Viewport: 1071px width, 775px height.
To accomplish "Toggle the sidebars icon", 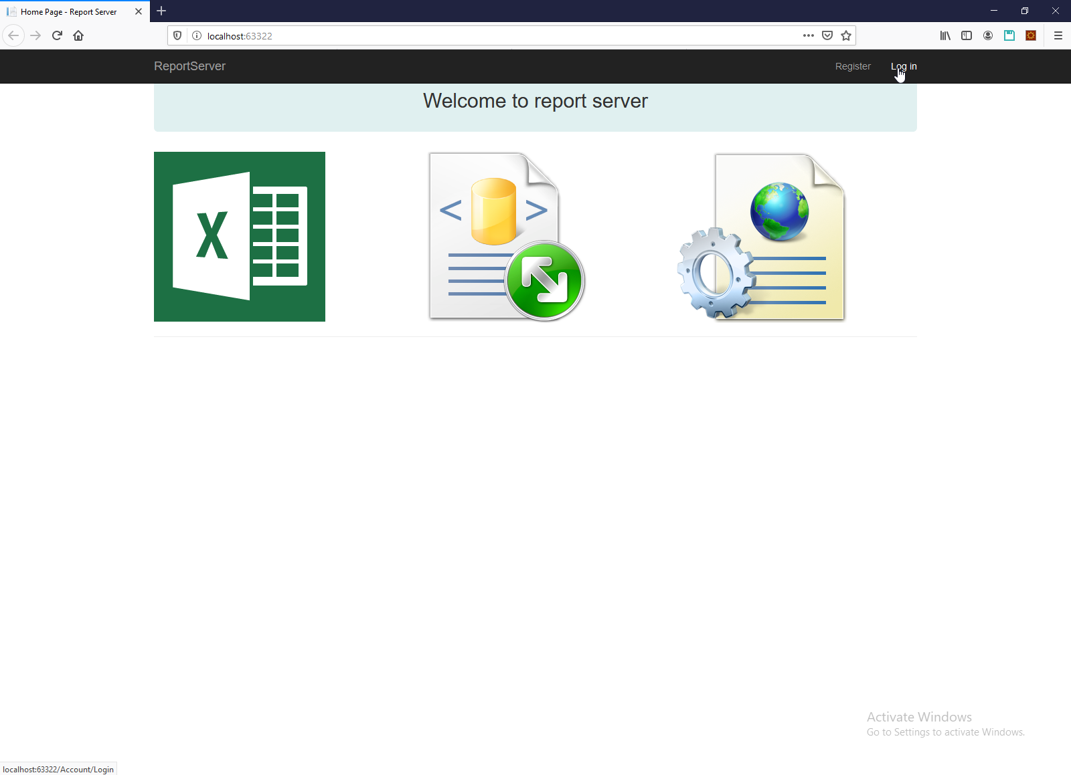I will [967, 35].
